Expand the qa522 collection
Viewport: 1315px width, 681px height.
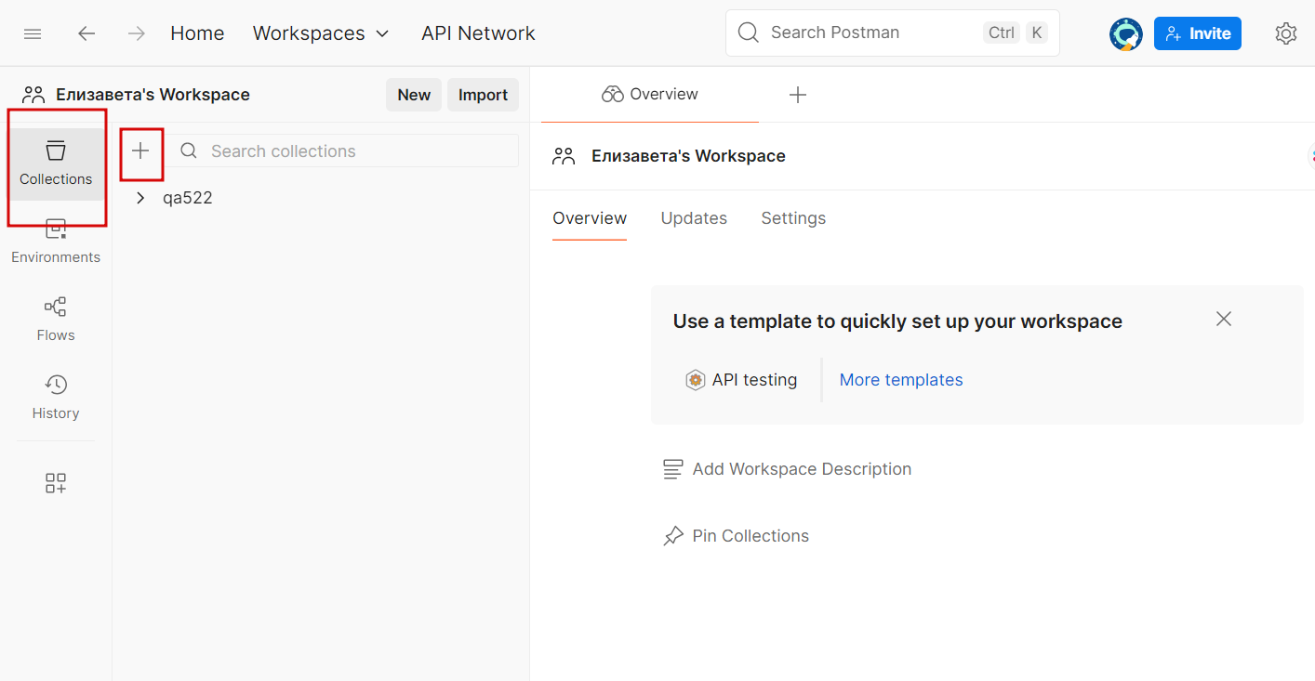[140, 198]
